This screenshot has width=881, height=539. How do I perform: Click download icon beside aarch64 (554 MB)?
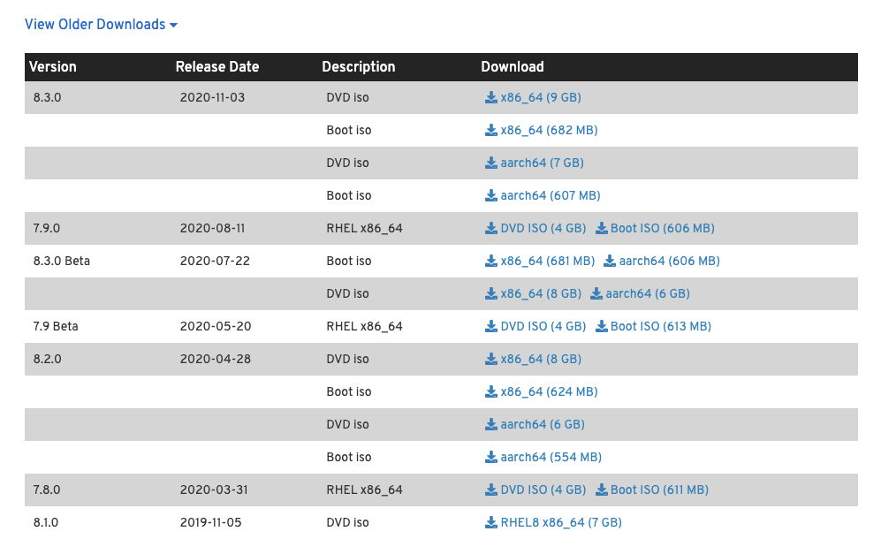click(491, 458)
